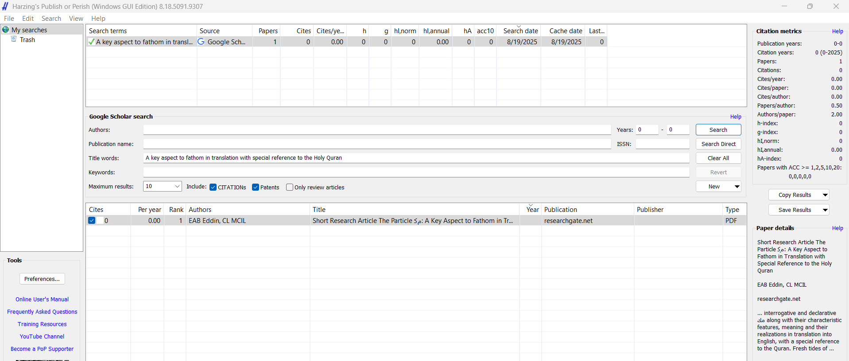Click into the Title words field
The image size is (849, 361).
click(x=416, y=158)
